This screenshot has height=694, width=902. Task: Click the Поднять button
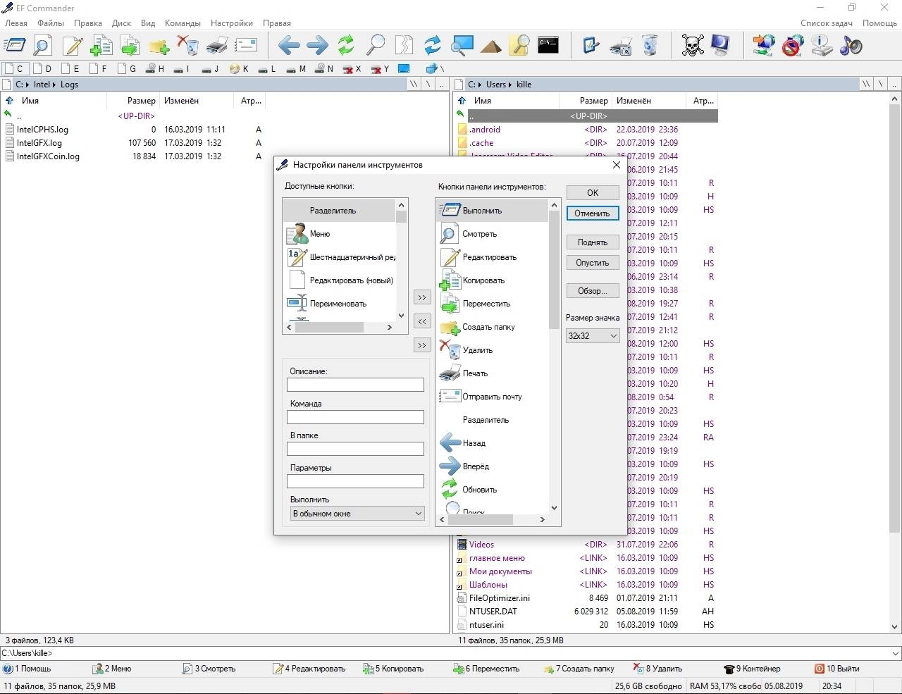pyautogui.click(x=593, y=242)
